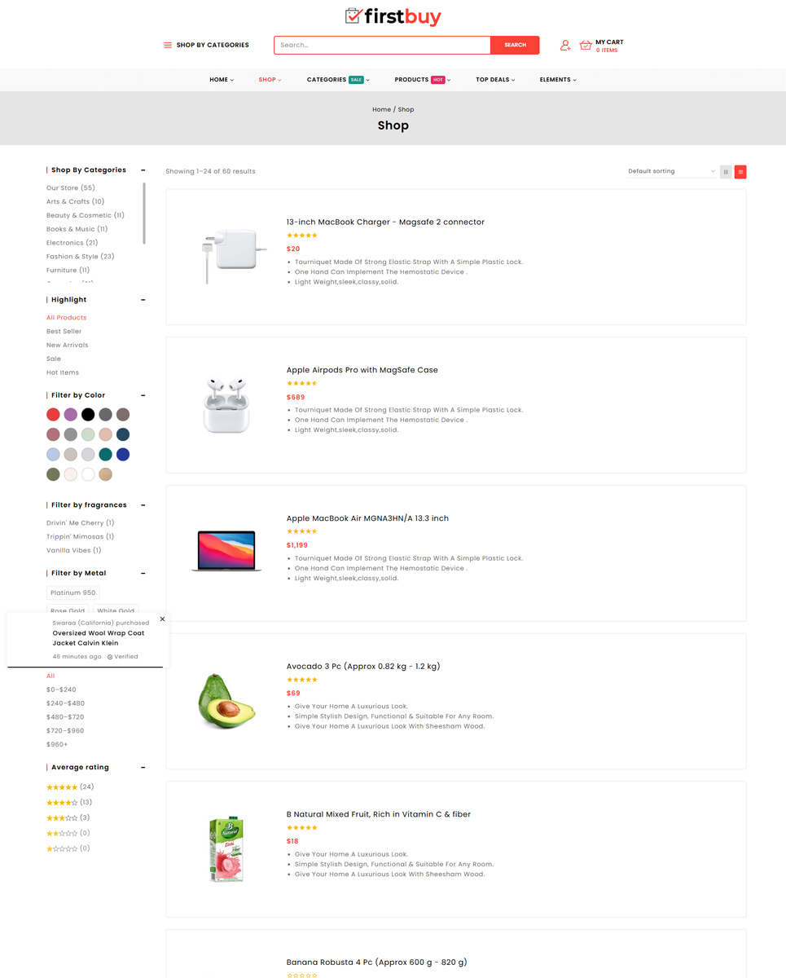Switch to grid view layout
The height and width of the screenshot is (978, 786).
click(726, 172)
